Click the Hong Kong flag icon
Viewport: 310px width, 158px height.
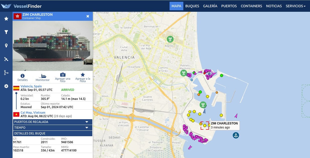click(17, 16)
